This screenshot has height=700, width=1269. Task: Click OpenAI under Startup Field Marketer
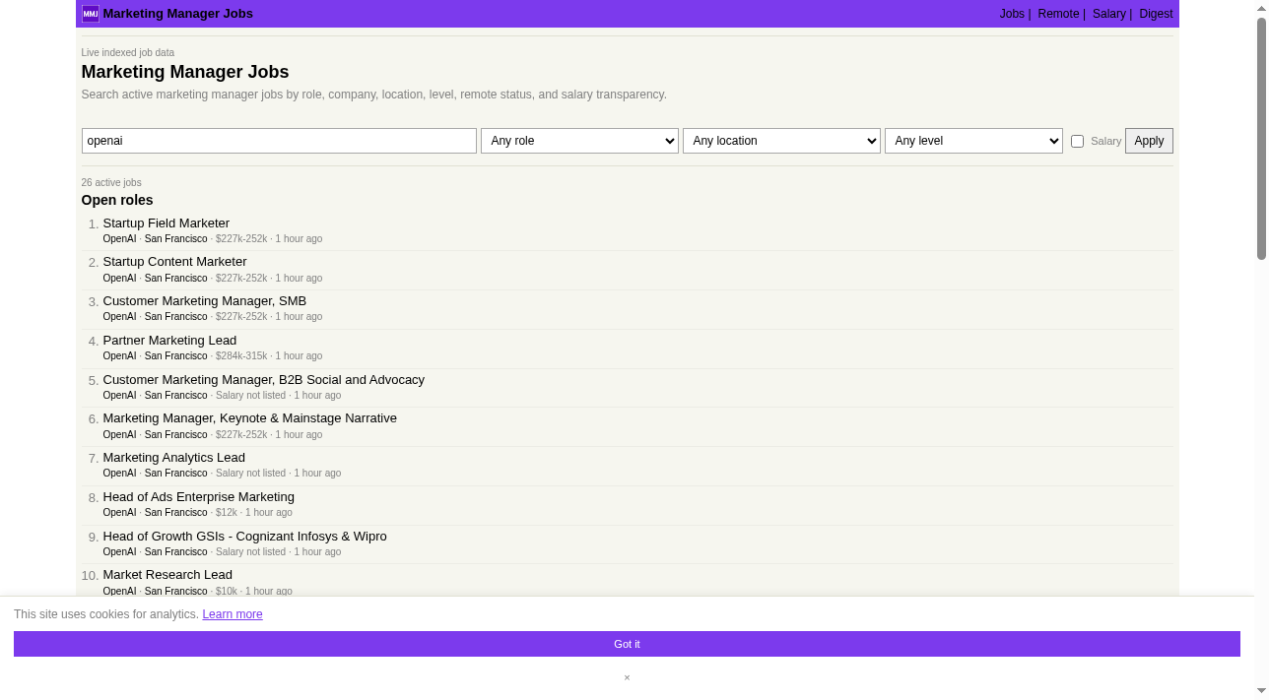coord(119,239)
